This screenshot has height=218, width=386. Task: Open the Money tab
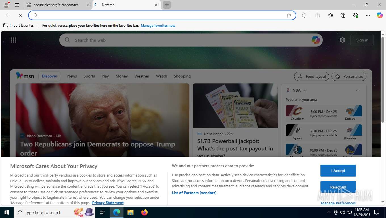point(121,76)
